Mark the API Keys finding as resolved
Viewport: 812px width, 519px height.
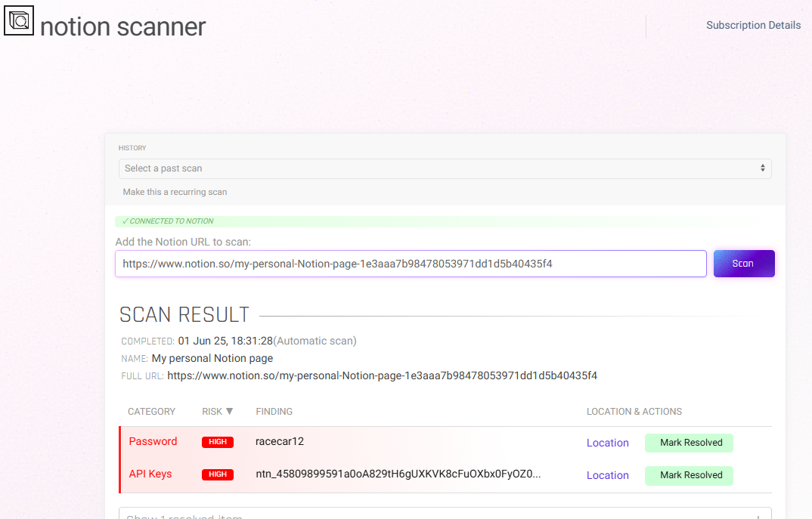click(689, 475)
